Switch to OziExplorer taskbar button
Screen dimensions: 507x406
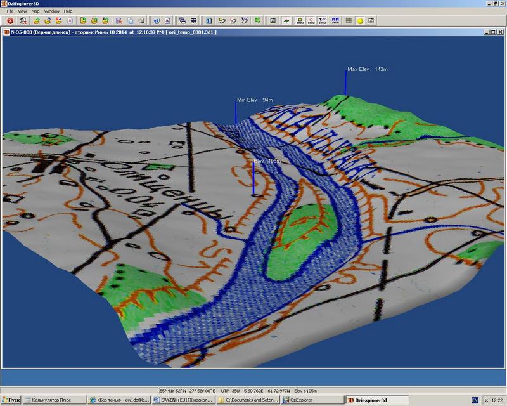312,400
